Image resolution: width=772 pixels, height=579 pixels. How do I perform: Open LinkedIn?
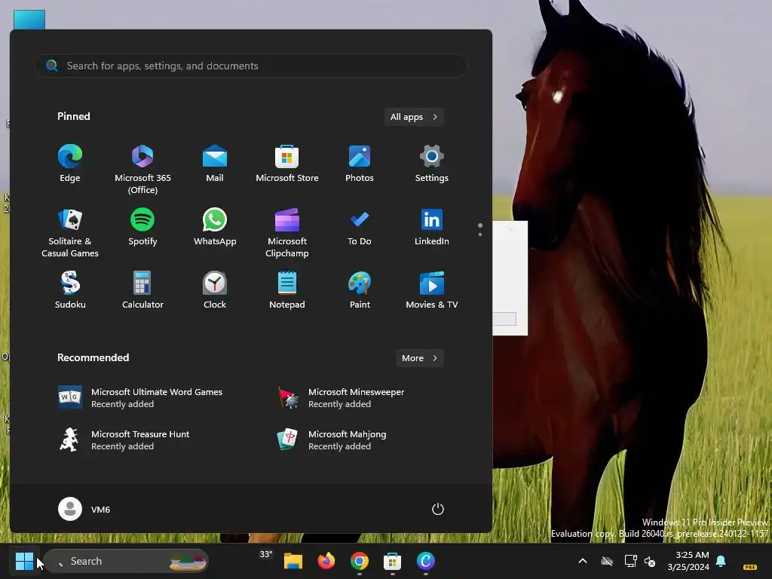[x=432, y=228]
